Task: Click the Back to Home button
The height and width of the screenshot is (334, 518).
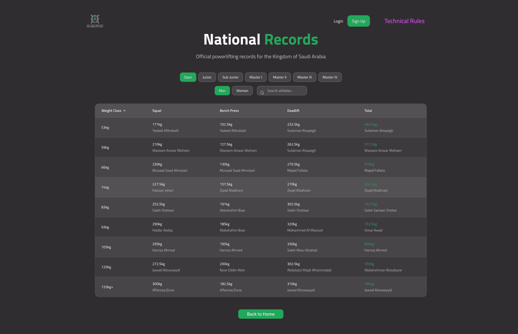Action: [x=261, y=314]
